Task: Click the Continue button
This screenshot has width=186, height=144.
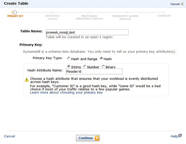Action: [88, 138]
